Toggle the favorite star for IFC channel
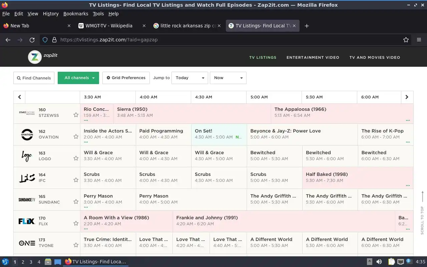Image resolution: width=427 pixels, height=267 pixels. pyautogui.click(x=76, y=180)
